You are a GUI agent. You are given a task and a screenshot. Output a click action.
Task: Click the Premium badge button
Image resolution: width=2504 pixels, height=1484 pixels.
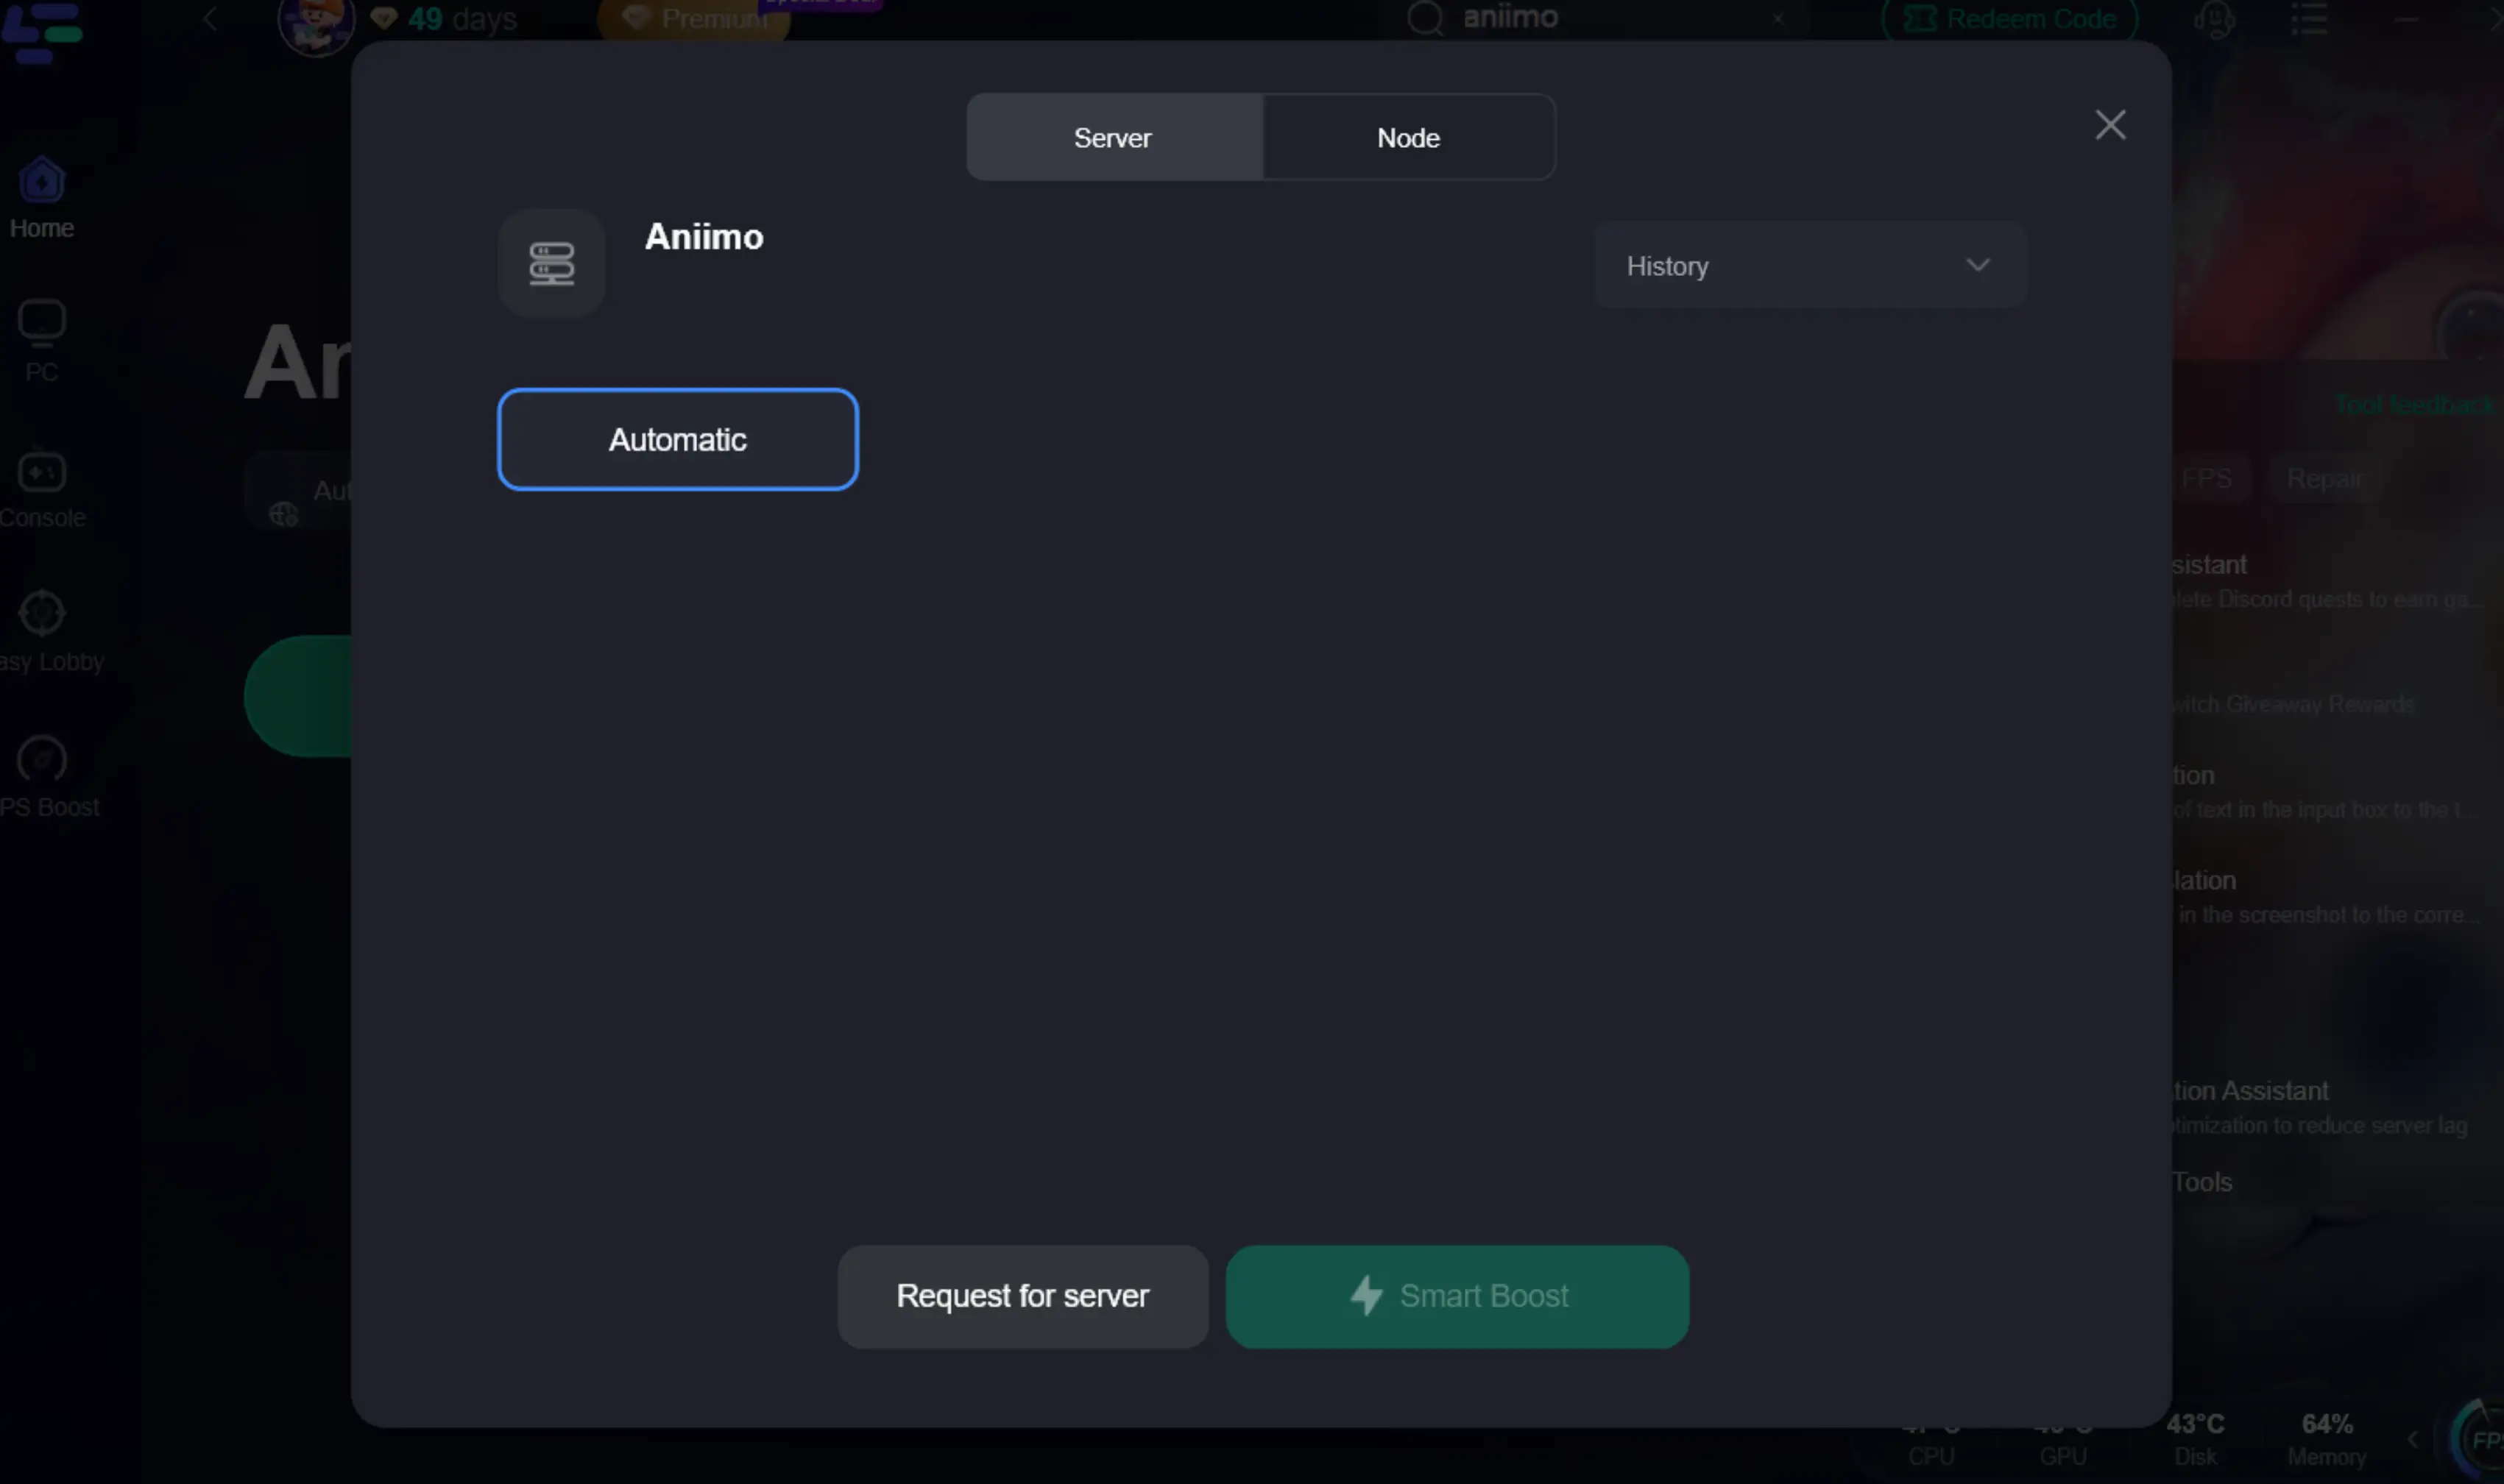pos(694,19)
